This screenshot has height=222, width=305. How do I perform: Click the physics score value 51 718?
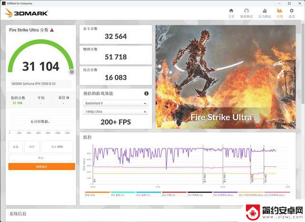click(116, 57)
